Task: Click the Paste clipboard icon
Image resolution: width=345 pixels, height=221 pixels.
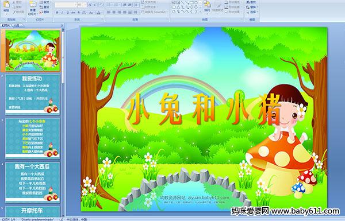Action: pos(6,5)
